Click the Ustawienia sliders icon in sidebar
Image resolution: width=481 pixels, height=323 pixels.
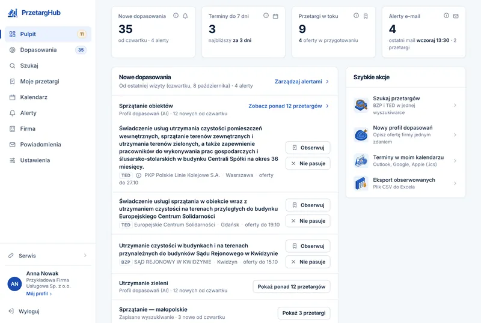pos(12,160)
